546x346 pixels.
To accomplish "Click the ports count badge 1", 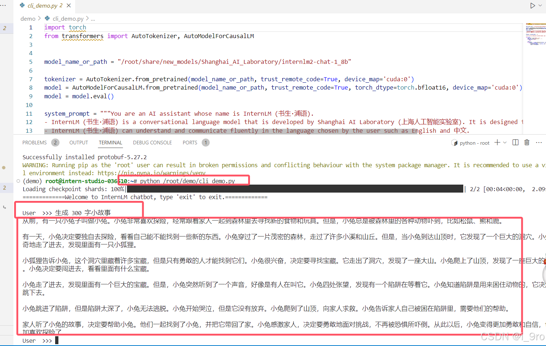I will [206, 143].
